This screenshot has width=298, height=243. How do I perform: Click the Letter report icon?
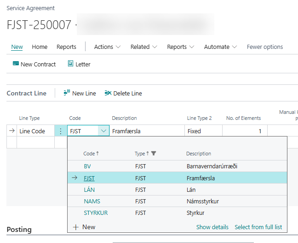pos(70,64)
